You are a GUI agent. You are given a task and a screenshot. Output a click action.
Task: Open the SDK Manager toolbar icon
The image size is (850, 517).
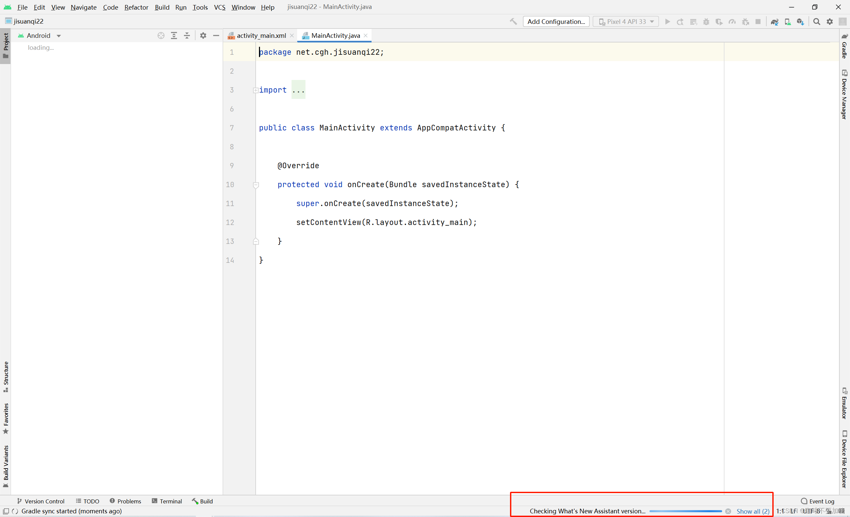(801, 22)
